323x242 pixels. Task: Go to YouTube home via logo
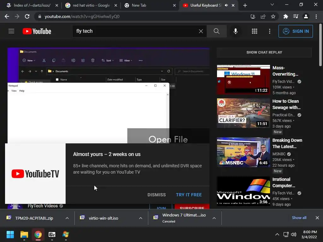click(x=37, y=31)
